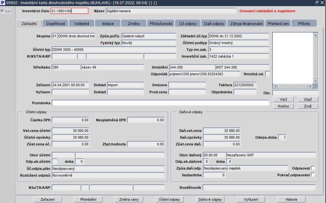
Task: Toggle the Pokrač.odpisování checkbox
Action: pos(313,175)
